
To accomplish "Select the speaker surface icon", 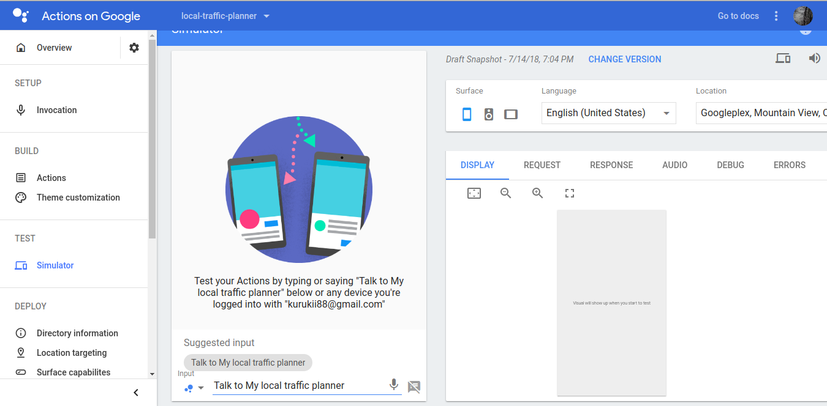I will click(x=489, y=114).
